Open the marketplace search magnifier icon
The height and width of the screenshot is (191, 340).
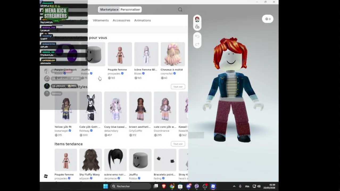pos(180,10)
